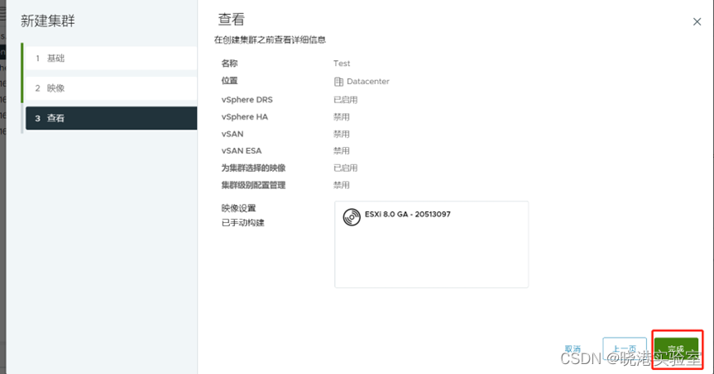Click the Datacenter location text
This screenshot has height=374, width=714.
[368, 82]
